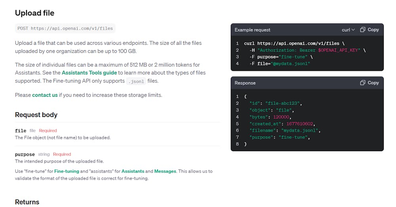Click the Upload file heading
Screen dimensions: 396x207
pyautogui.click(x=34, y=13)
